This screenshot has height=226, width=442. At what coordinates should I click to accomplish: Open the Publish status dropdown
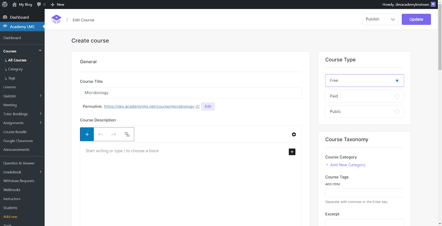pos(380,19)
